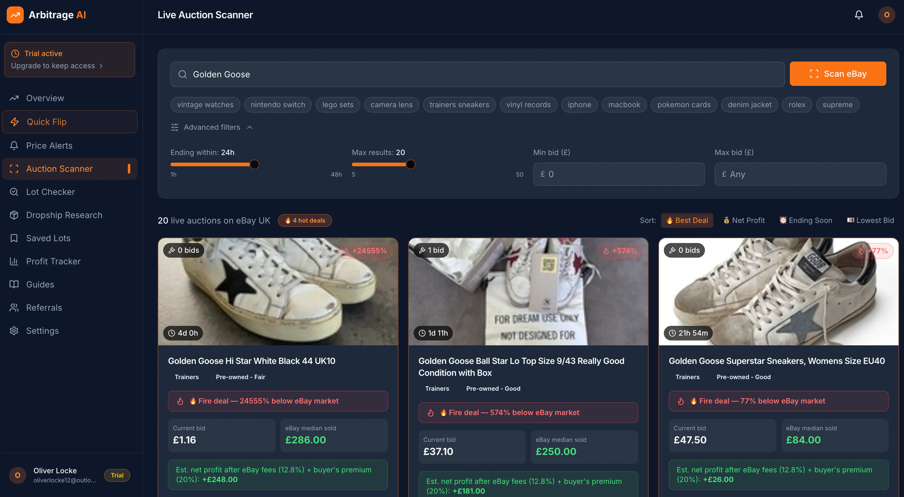Select the rolex suggestion chip
The width and height of the screenshot is (904, 497).
pyautogui.click(x=797, y=105)
